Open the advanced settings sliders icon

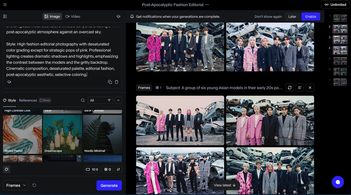click(118, 169)
